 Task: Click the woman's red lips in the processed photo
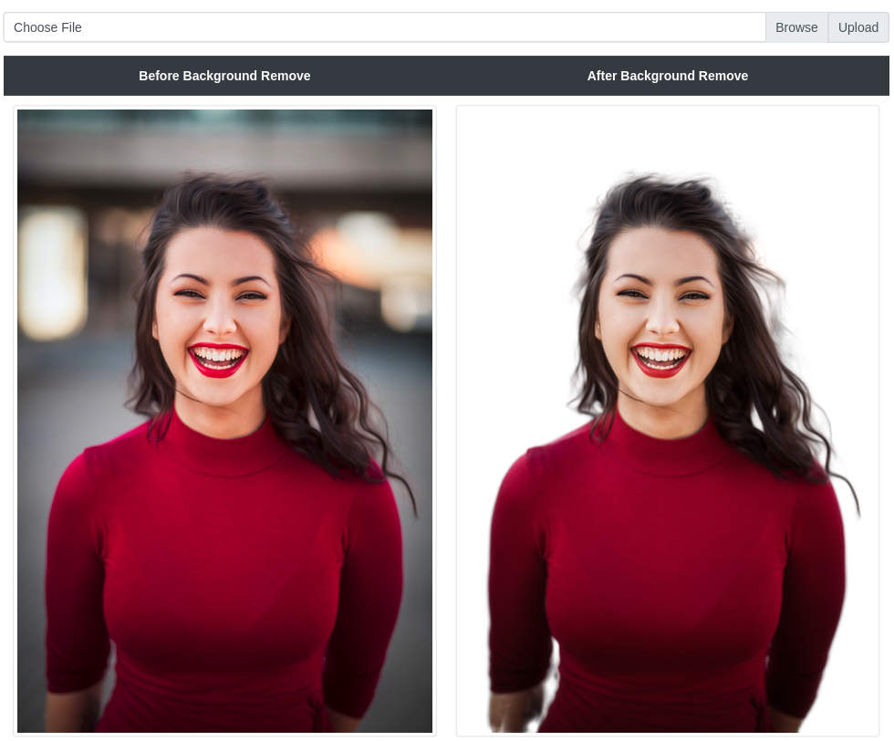(x=661, y=359)
